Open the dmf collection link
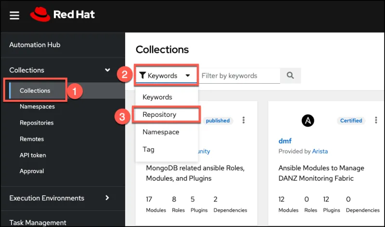 [x=285, y=141]
